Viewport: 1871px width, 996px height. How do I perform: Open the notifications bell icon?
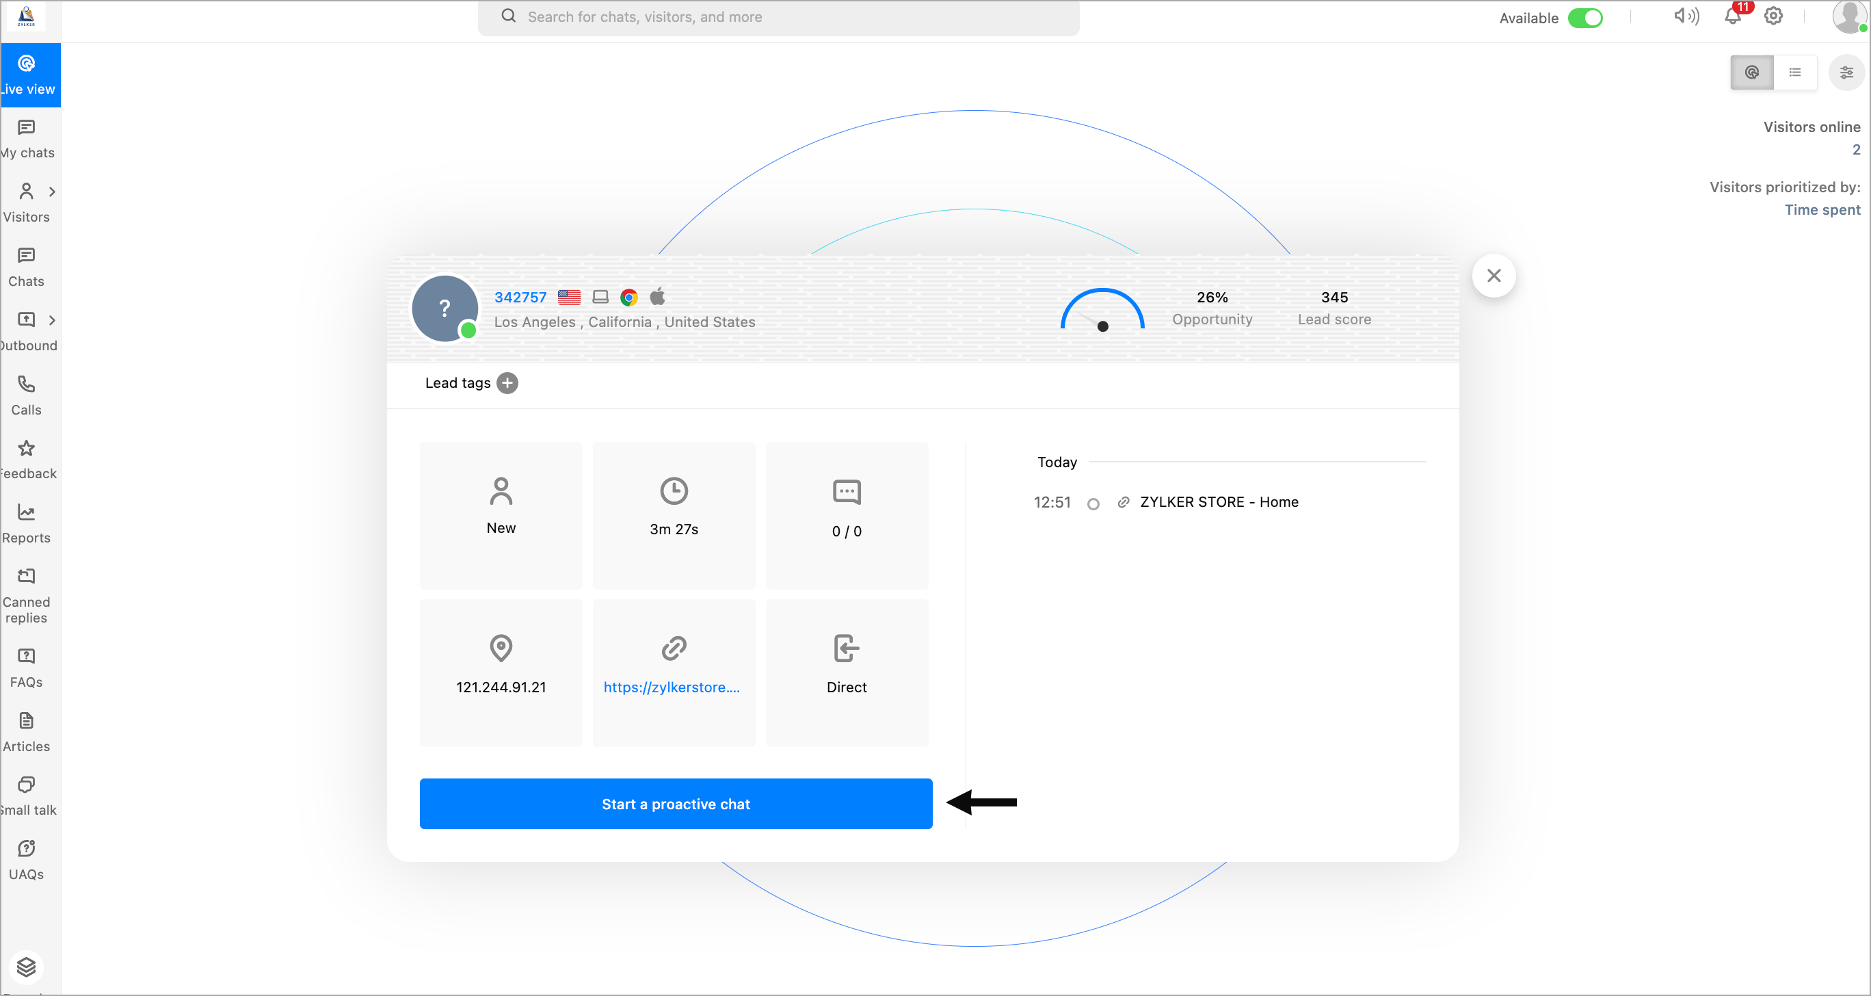click(x=1732, y=16)
